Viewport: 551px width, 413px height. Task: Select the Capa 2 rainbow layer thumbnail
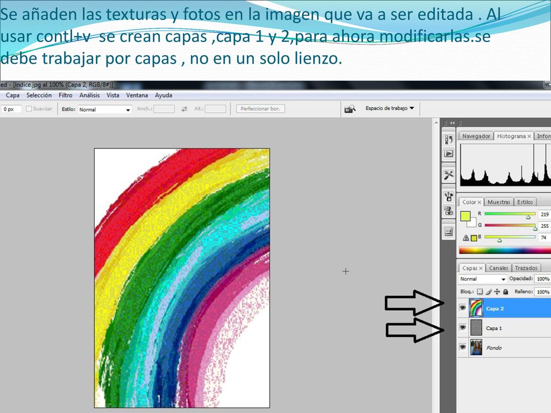coord(476,308)
